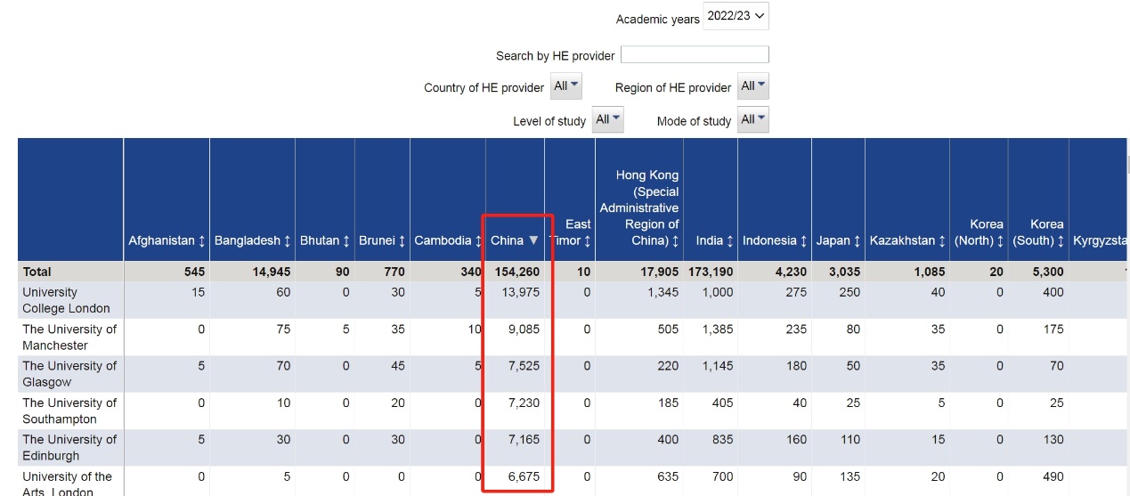Focus the Search by HE provider field

tap(695, 55)
